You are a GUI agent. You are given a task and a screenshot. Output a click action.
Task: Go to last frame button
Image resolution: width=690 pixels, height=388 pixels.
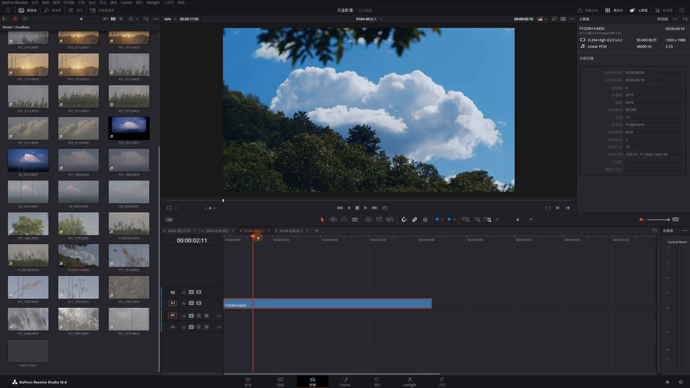[x=375, y=207]
